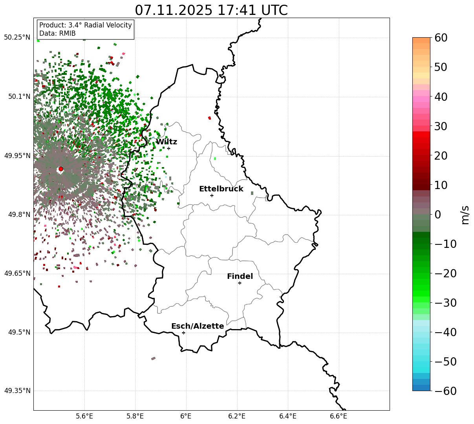Select the Esch/Alzette city label
This screenshot has height=424, width=474.
click(198, 326)
